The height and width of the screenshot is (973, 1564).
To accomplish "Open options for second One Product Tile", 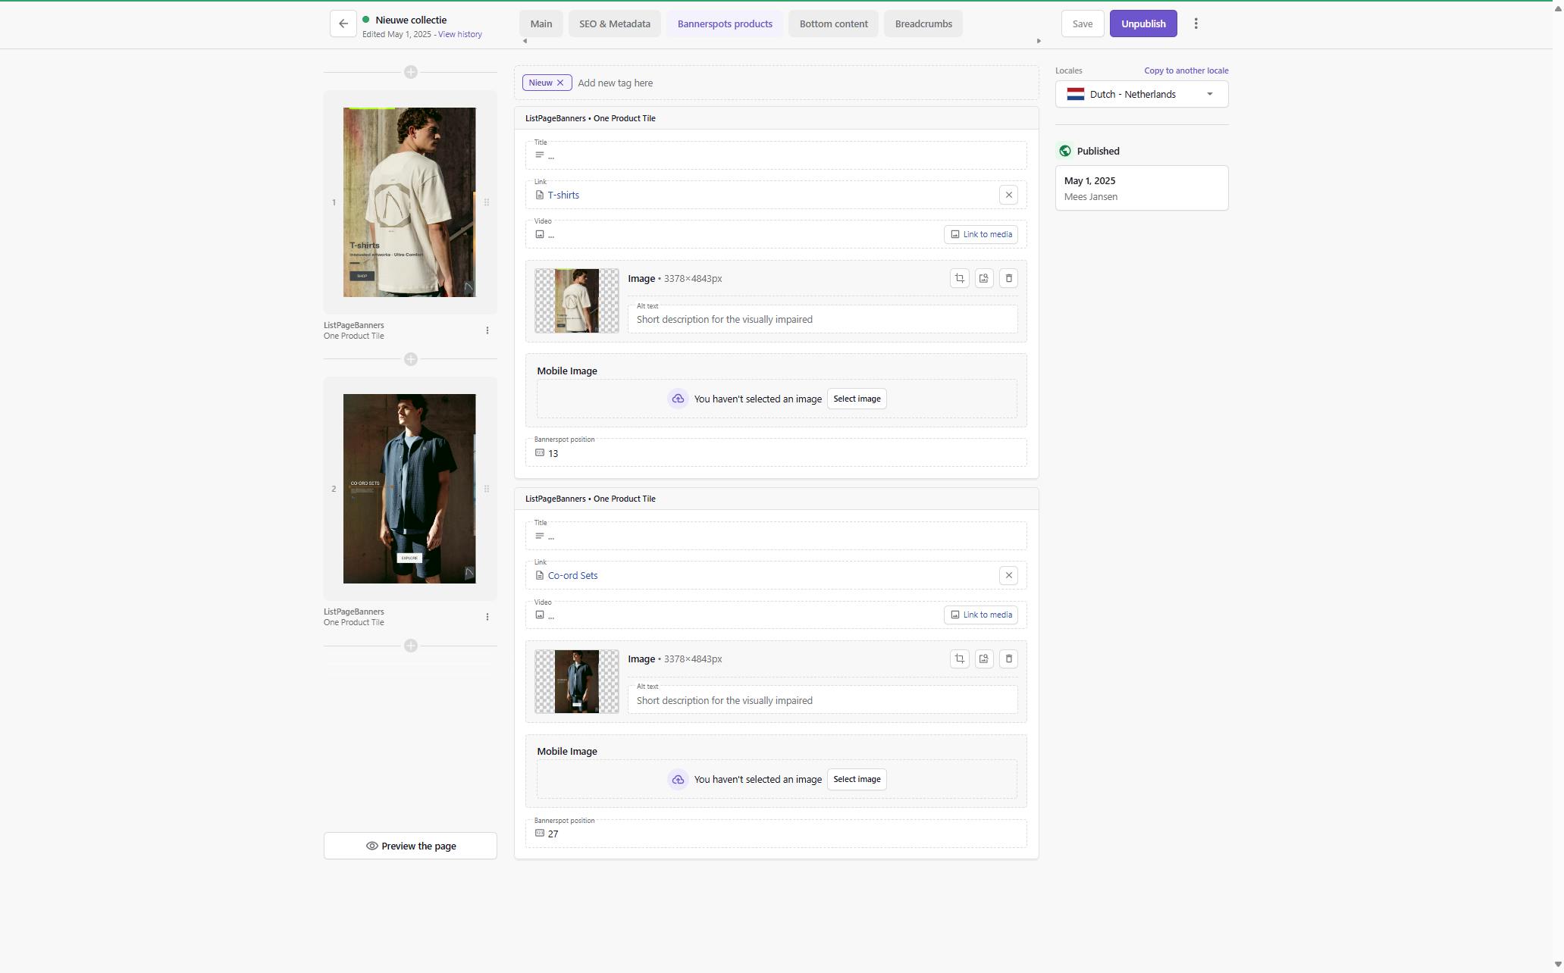I will 487,617.
